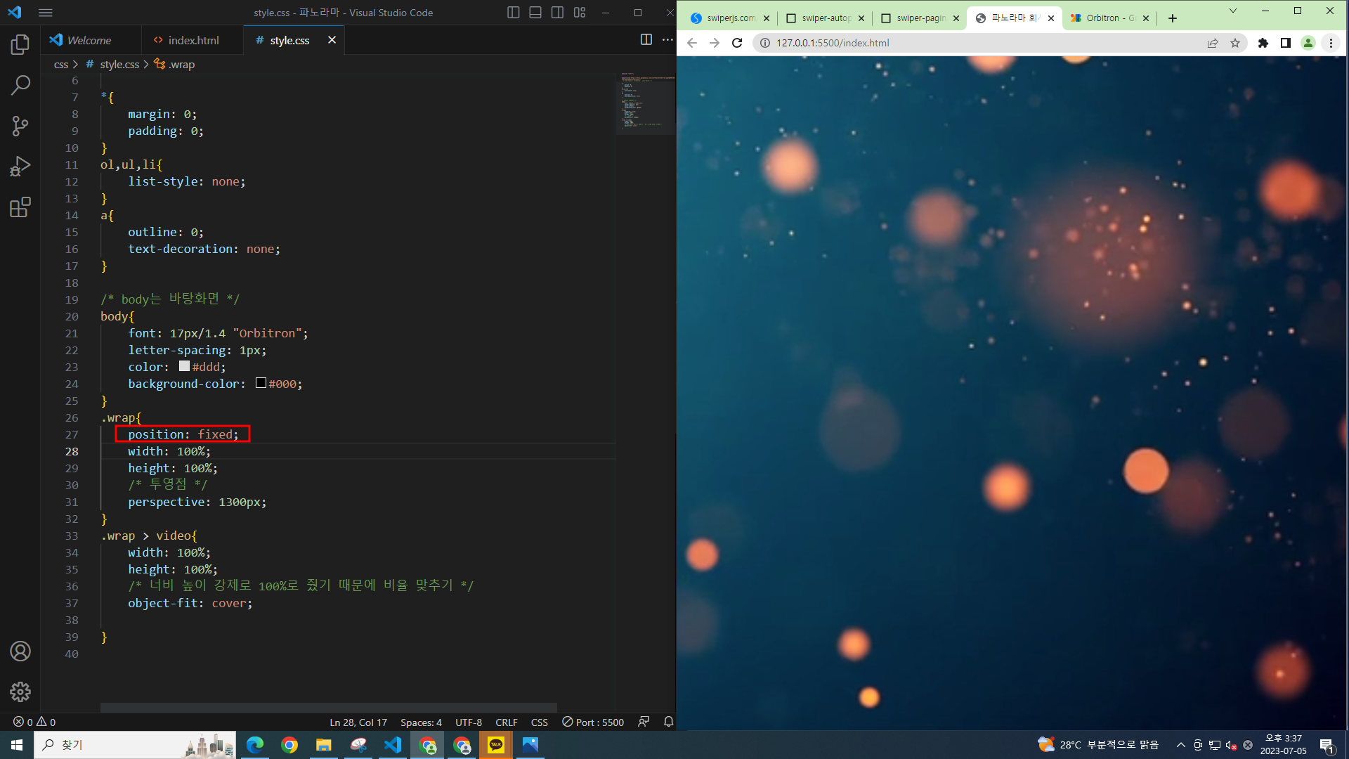This screenshot has height=759, width=1349.
Task: Open the Search view icon
Action: point(20,86)
